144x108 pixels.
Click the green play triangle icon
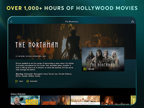click(x=17, y=81)
